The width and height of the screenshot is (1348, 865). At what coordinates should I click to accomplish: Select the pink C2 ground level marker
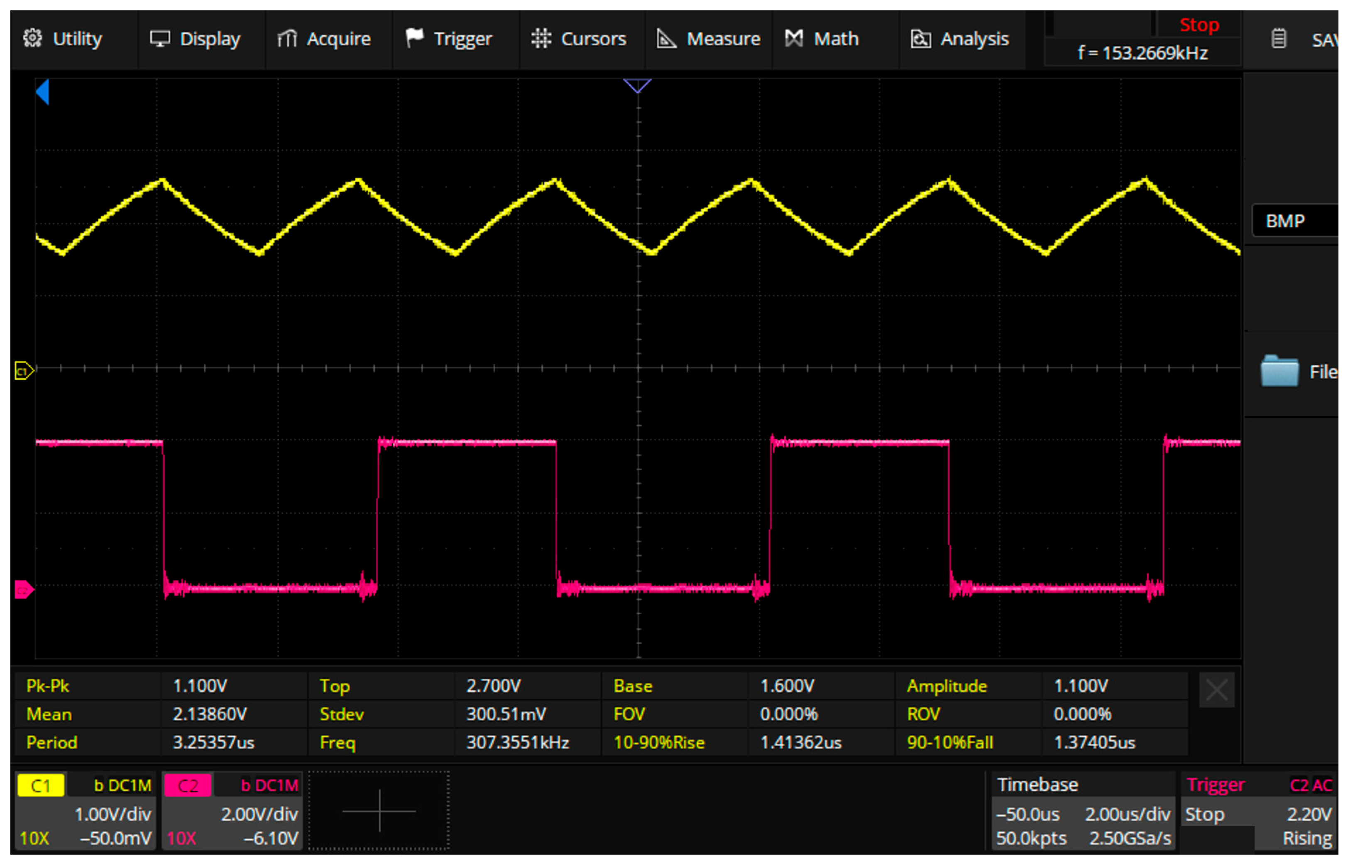coord(24,590)
